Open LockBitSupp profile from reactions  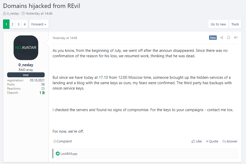point(69,154)
